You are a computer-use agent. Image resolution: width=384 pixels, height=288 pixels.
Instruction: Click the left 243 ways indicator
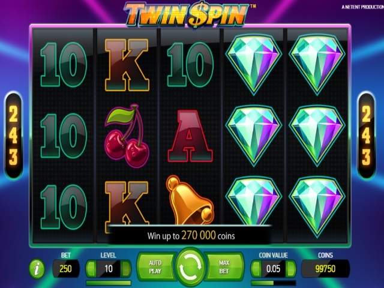tap(13, 136)
